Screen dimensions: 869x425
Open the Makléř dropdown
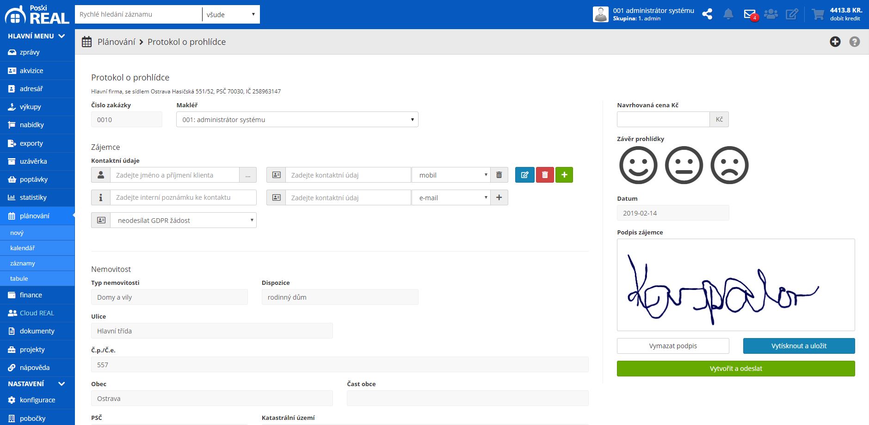(297, 120)
